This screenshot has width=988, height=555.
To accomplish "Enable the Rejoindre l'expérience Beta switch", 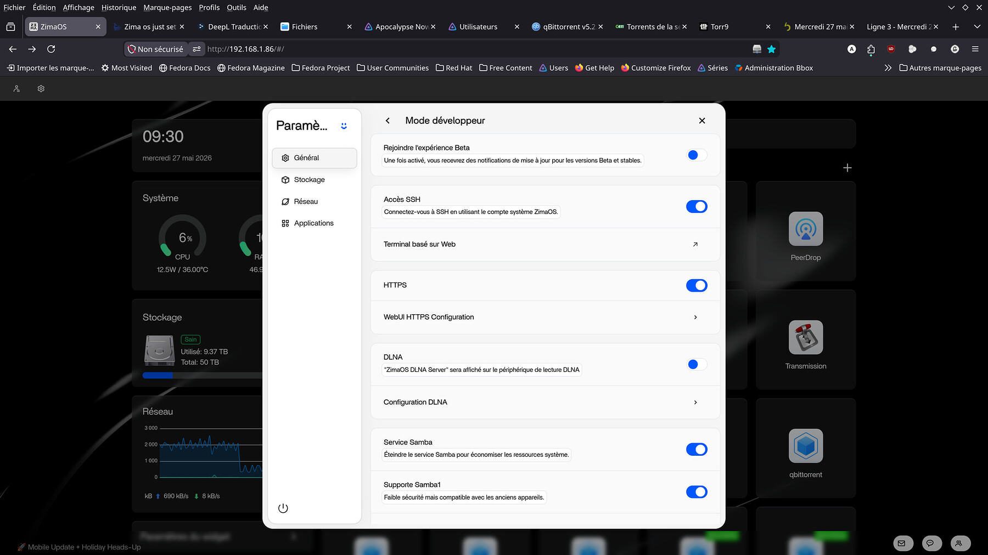I will point(697,155).
